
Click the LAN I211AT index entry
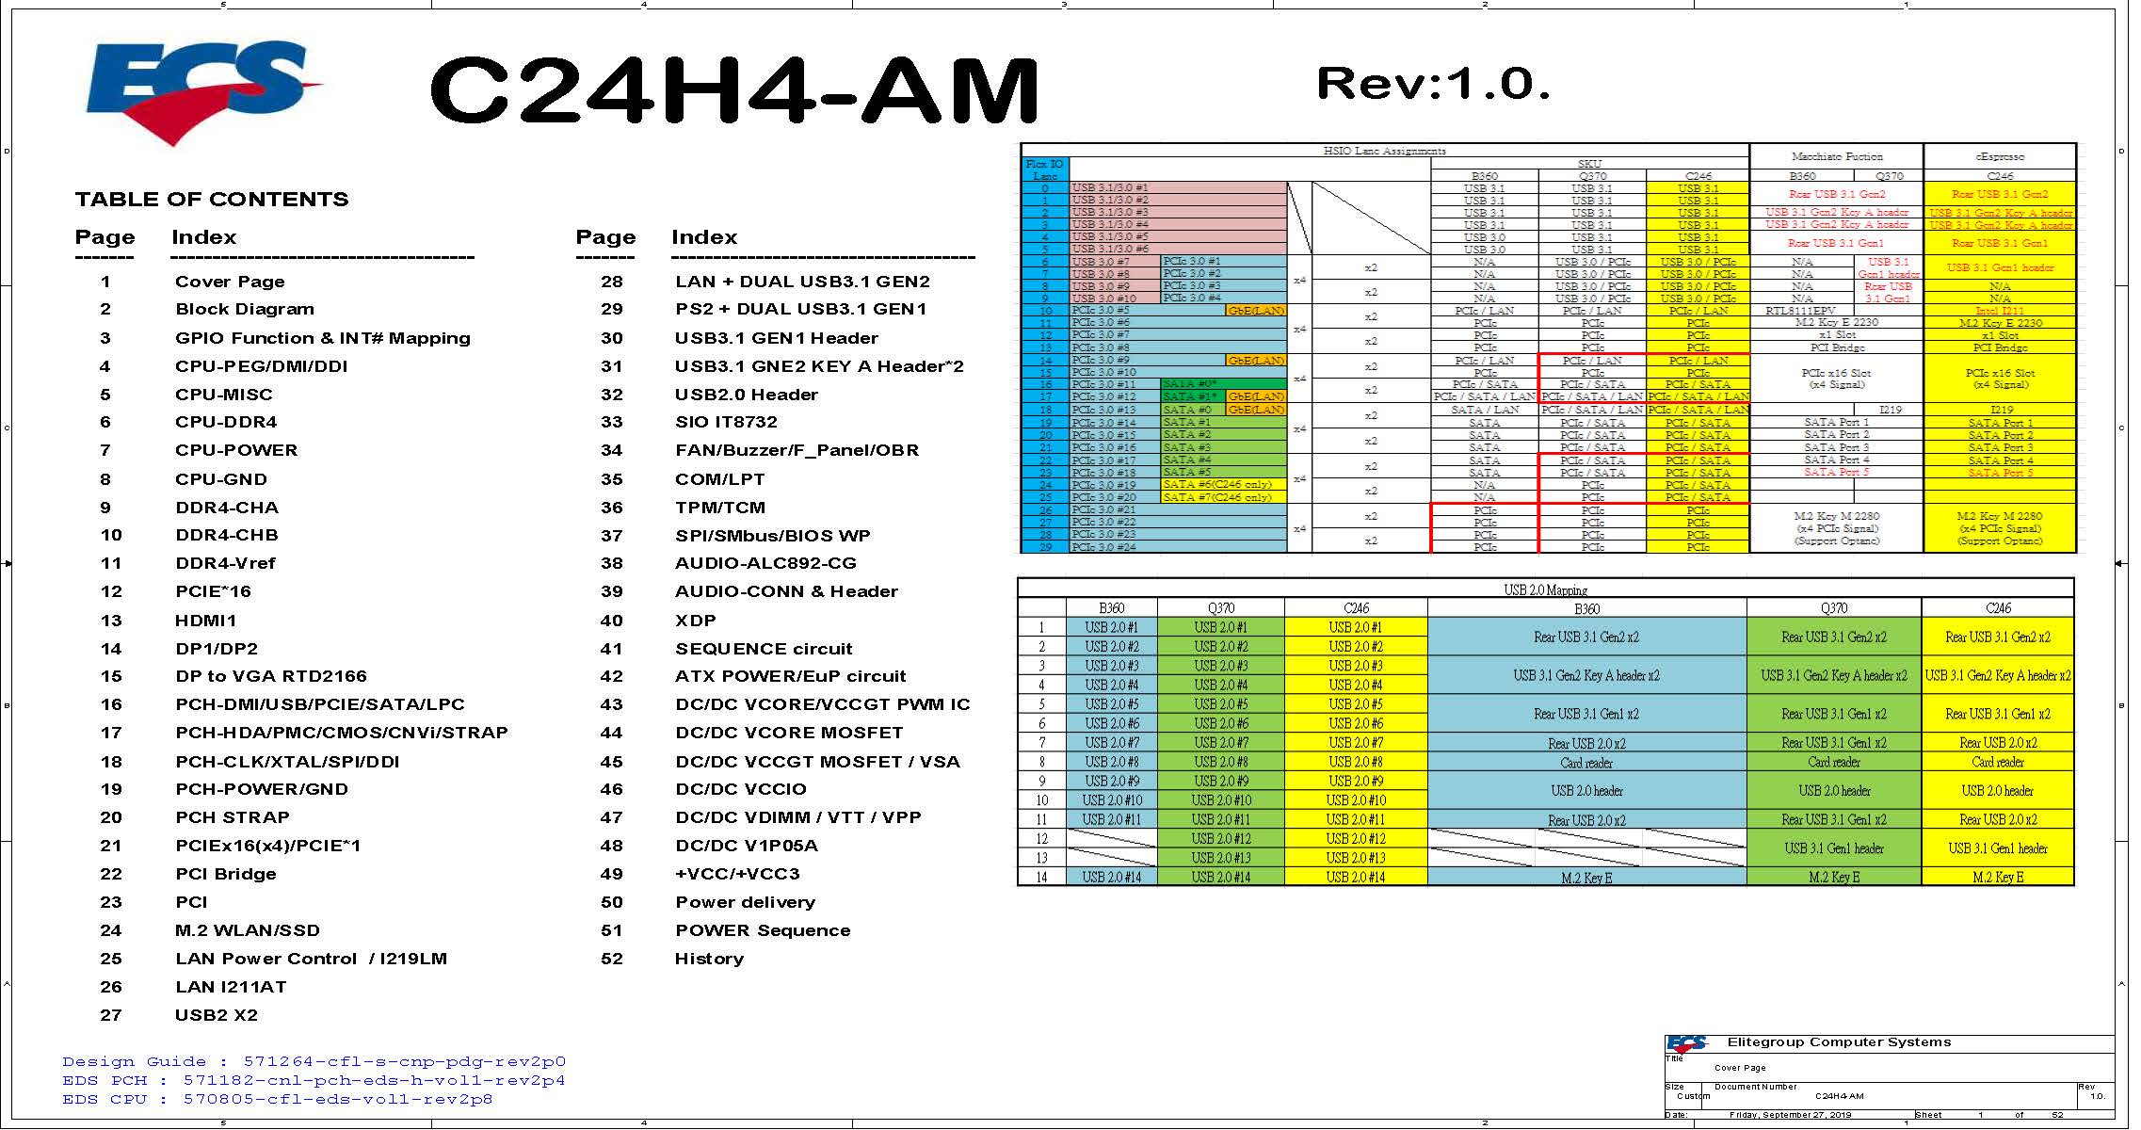[x=231, y=987]
